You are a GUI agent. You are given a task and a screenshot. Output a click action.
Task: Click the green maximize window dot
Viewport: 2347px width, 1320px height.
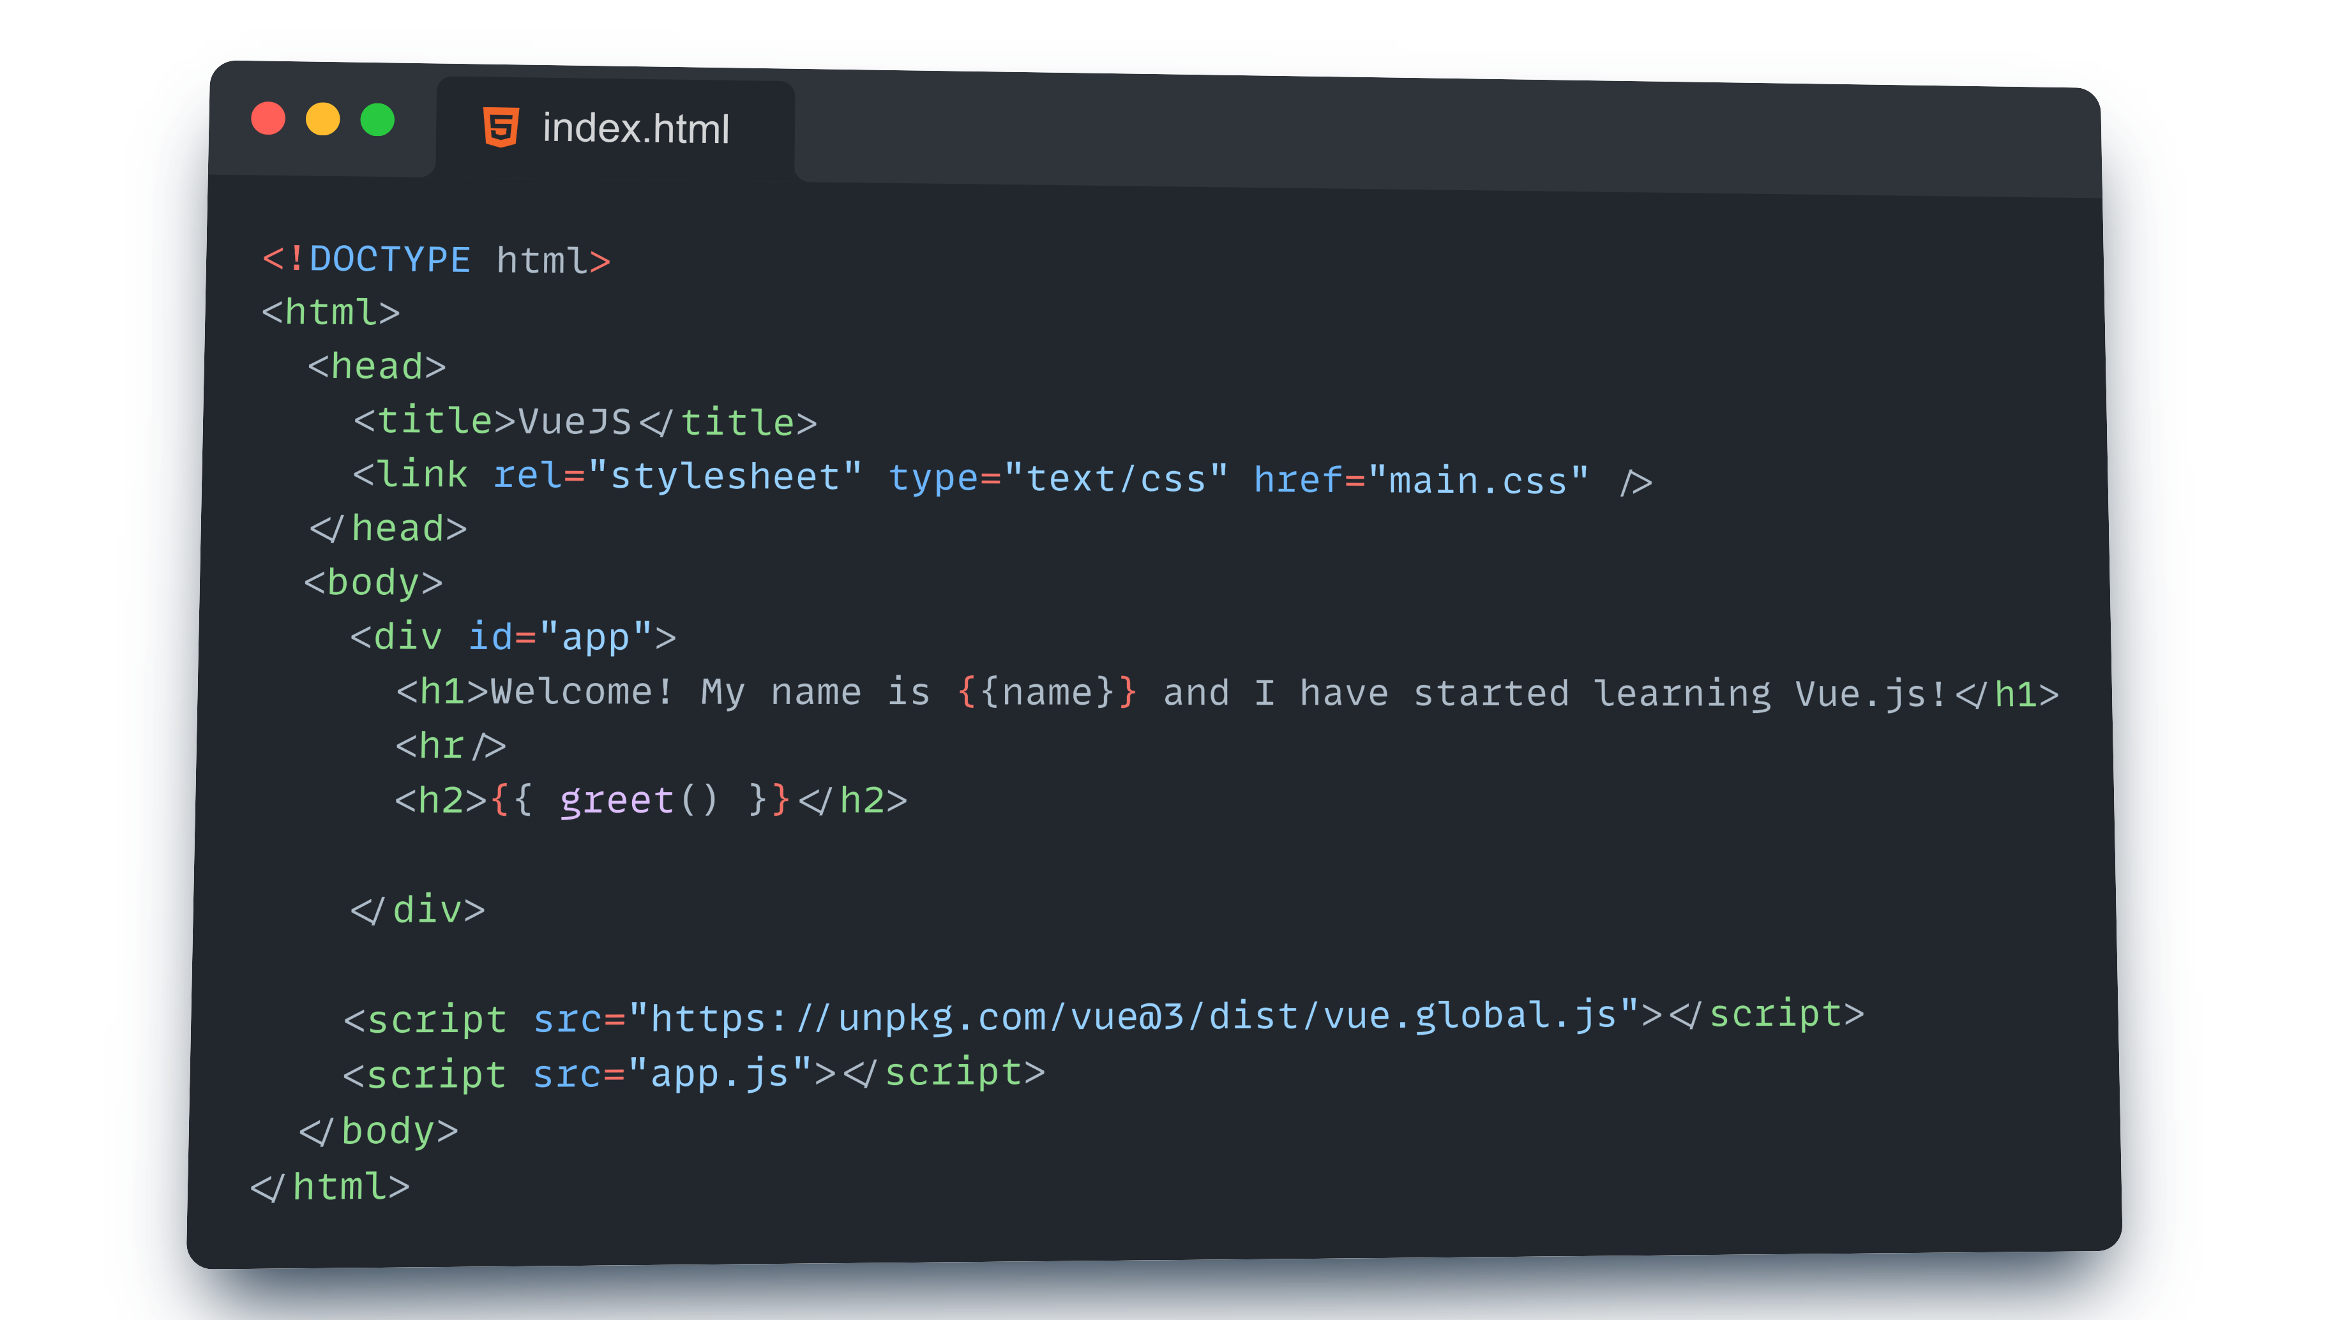377,119
